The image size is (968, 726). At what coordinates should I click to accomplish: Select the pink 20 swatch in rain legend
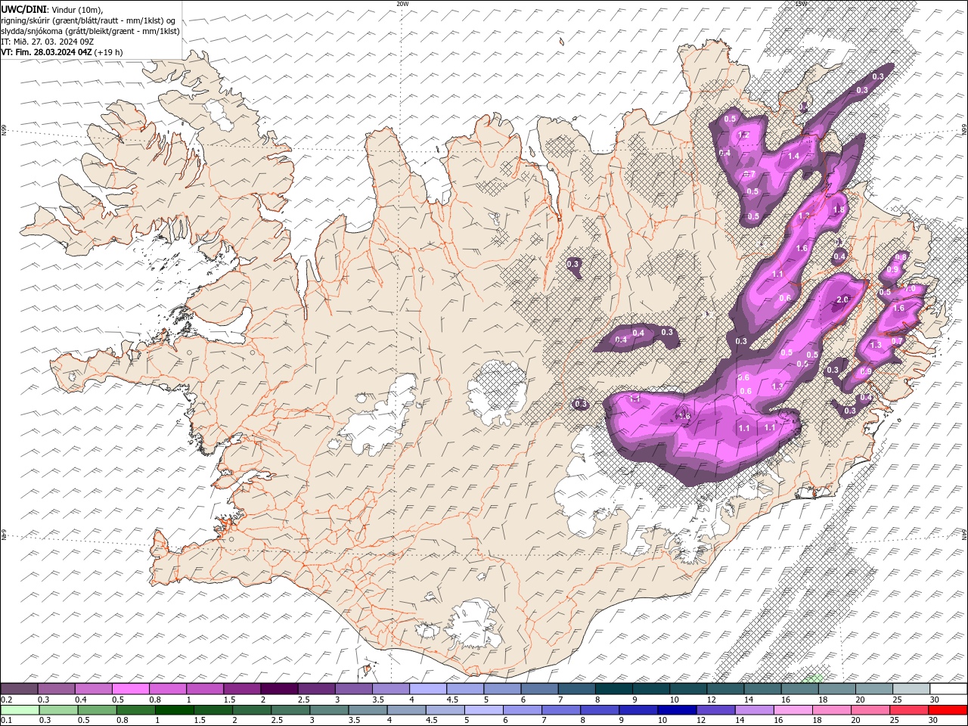pos(870,710)
